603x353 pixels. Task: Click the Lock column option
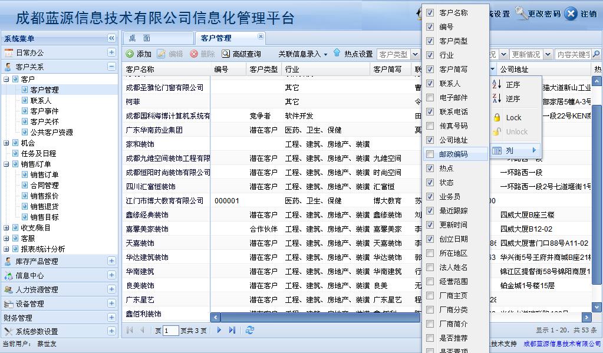515,118
